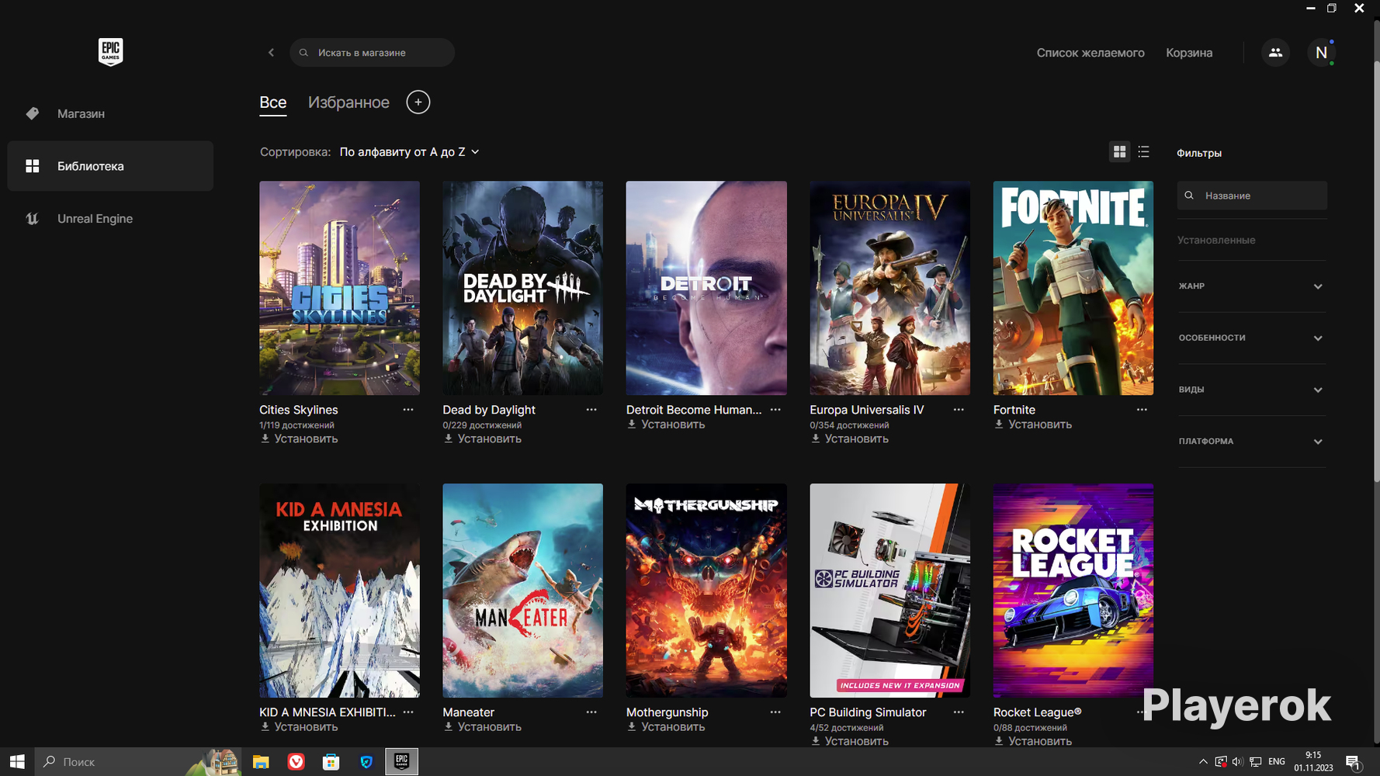
Task: Open the sorting dropdown По алфавиту
Action: coord(409,152)
